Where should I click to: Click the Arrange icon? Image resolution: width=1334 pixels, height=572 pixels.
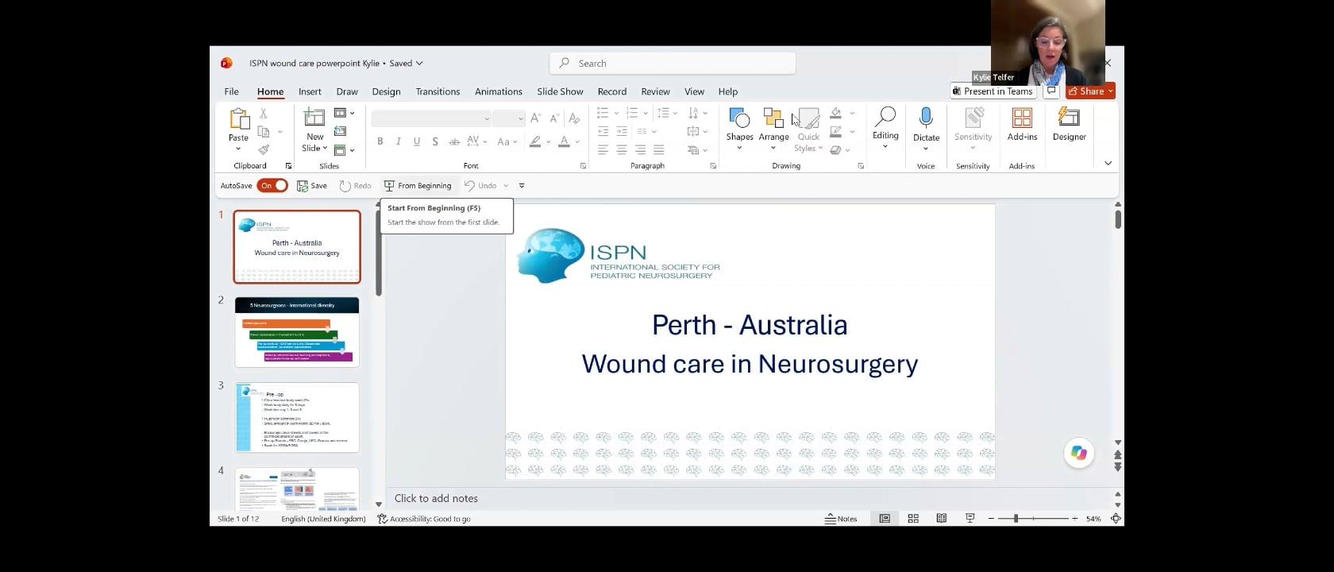pos(773,118)
